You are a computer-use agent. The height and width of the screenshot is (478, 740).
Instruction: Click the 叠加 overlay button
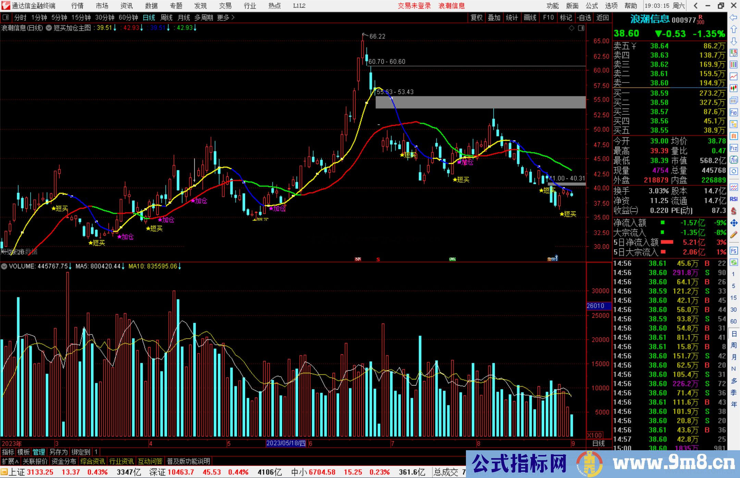494,17
